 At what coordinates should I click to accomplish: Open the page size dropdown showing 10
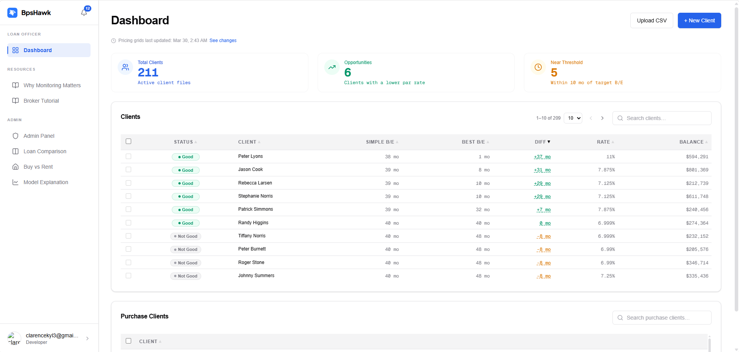click(x=573, y=118)
